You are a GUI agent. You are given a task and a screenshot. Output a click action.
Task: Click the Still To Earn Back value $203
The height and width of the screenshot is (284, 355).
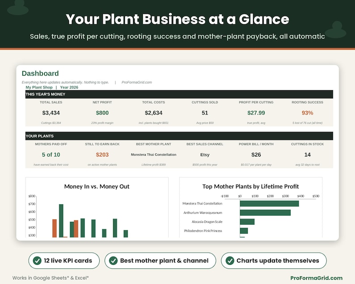pyautogui.click(x=102, y=155)
